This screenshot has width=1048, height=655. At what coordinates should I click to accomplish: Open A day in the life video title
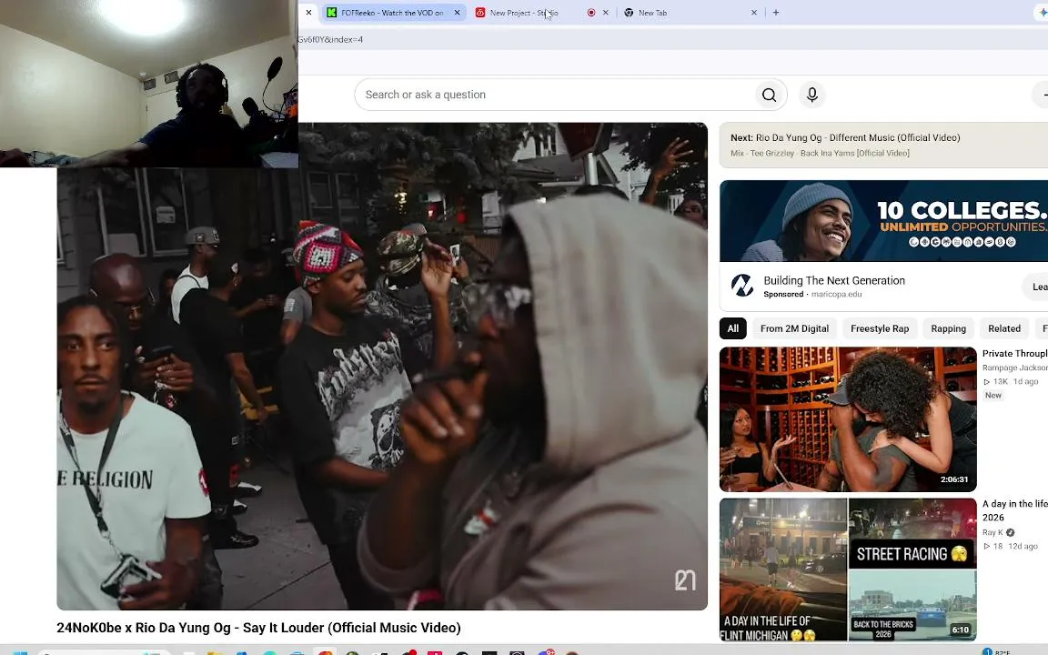[x=1014, y=510]
